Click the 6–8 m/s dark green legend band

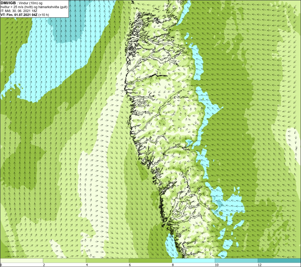tap(150, 260)
